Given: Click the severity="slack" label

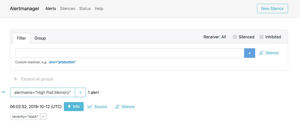Looking at the screenshot, I should click(25, 116).
